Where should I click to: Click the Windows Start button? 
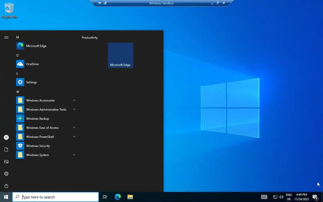[x=6, y=197]
